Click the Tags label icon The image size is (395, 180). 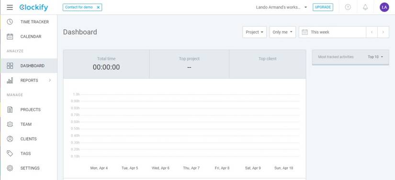(10, 153)
